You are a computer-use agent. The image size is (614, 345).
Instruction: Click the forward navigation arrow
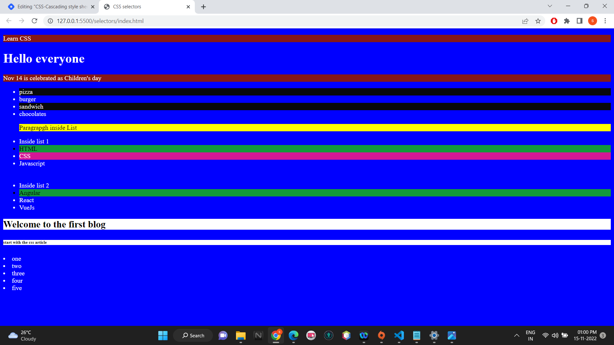(x=22, y=21)
